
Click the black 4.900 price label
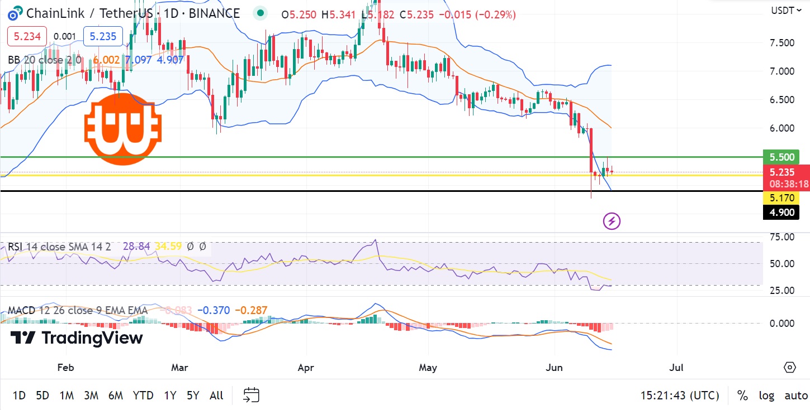tap(781, 212)
